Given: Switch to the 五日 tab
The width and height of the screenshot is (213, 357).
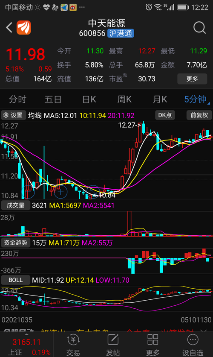Looking at the screenshot, I should [x=53, y=99].
